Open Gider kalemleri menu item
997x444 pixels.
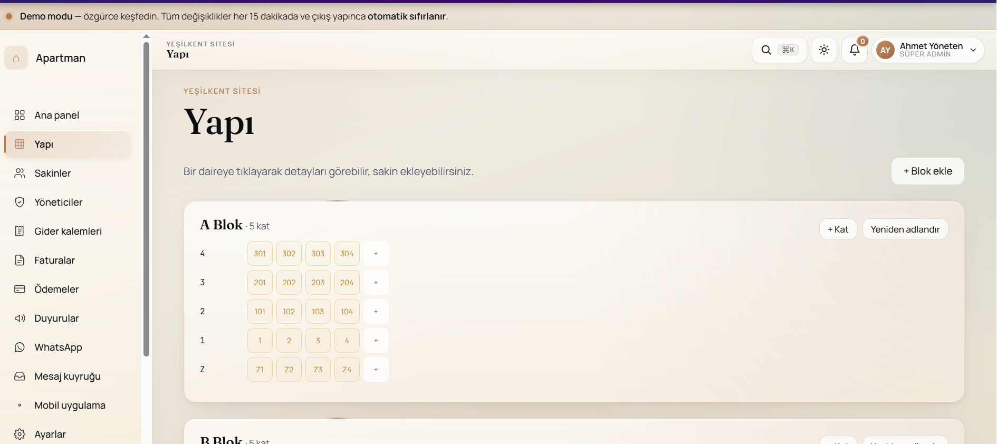[x=68, y=231]
